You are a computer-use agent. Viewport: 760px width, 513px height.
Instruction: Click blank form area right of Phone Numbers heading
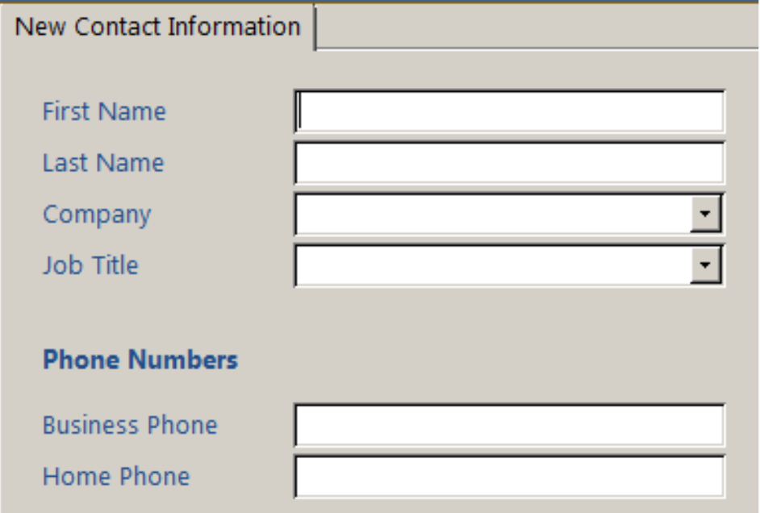click(x=500, y=360)
